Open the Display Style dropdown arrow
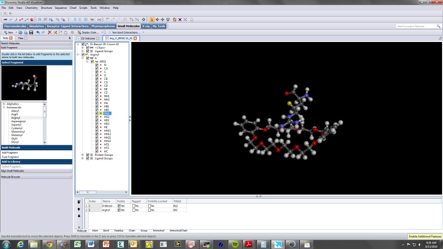 click(x=102, y=32)
